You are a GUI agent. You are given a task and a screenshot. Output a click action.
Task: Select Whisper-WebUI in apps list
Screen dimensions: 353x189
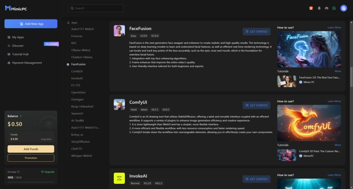tap(82, 155)
